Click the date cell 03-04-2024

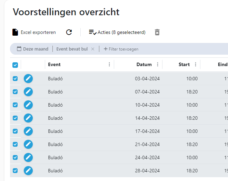tap(147, 79)
